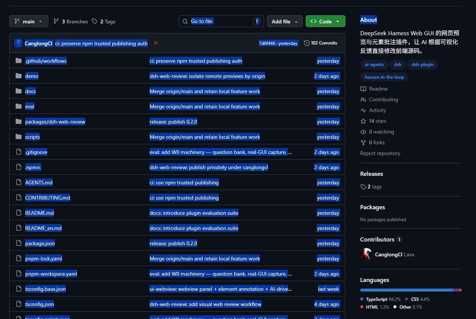Viewport: 476px width, 319px height.
Task: Click the file icon beside pnpm-lock.yaml
Action: pos(19,259)
